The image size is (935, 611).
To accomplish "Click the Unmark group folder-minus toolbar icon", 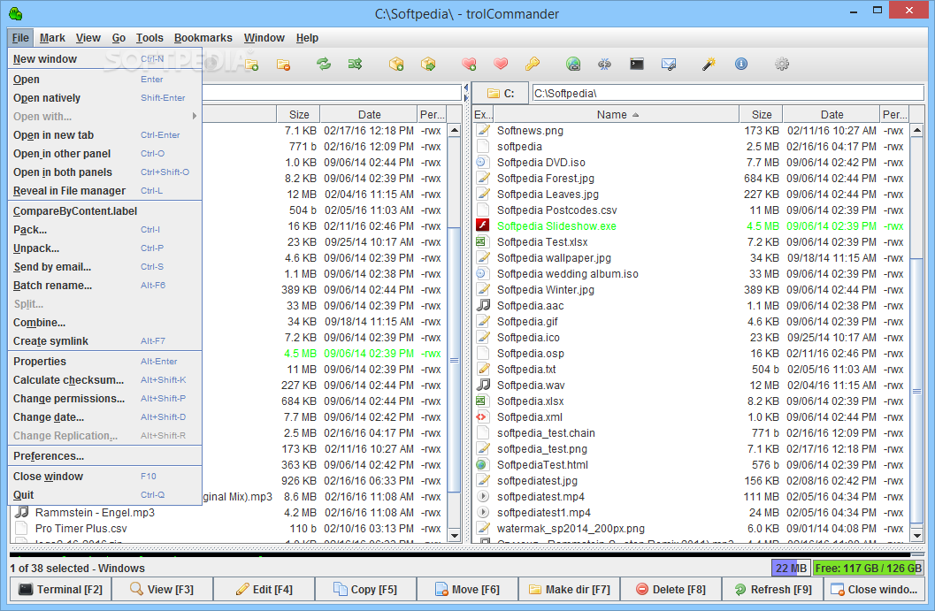I will pos(283,64).
